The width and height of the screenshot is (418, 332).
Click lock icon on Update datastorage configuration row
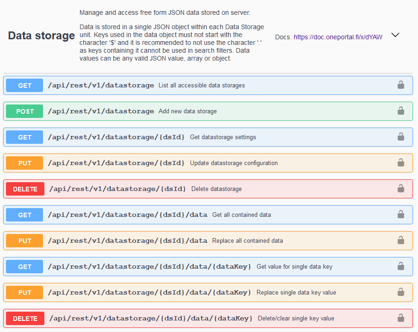pyautogui.click(x=400, y=163)
